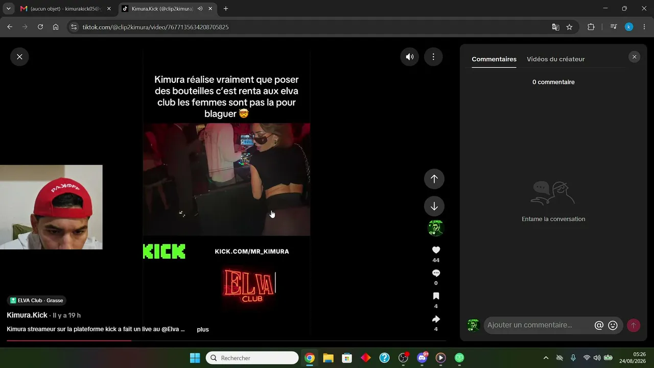Open the Kimura.Kick profile name
The image size is (654, 368).
(x=27, y=315)
